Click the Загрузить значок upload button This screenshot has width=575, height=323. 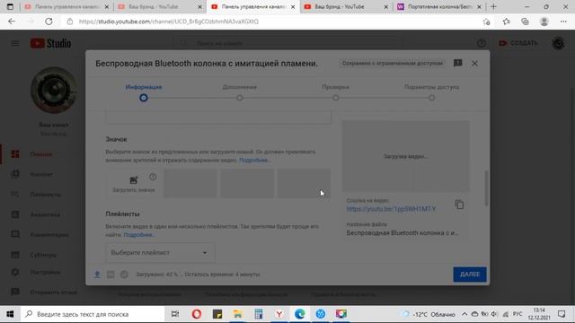(134, 184)
